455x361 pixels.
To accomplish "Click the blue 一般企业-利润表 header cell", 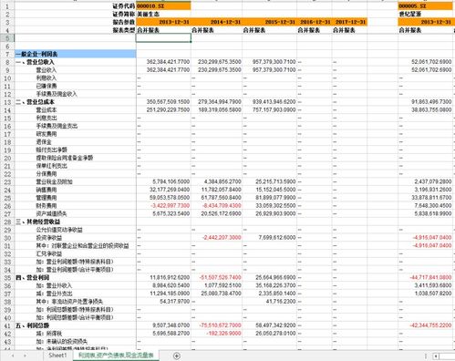I will pos(75,54).
